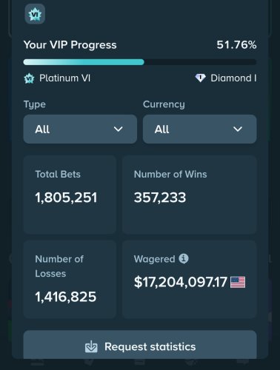Click the Wagered amount $17,204,097.17

click(x=181, y=282)
